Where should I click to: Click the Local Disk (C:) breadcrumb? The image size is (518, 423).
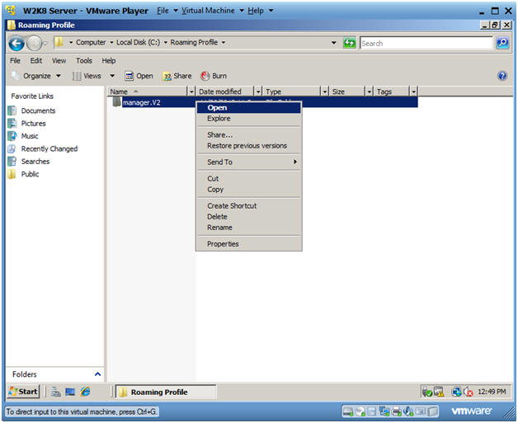(138, 43)
